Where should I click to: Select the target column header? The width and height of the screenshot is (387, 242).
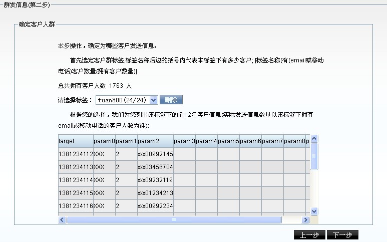(x=75, y=141)
